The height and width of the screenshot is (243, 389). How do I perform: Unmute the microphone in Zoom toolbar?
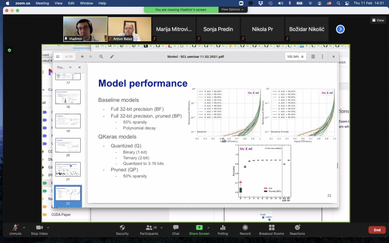tap(16, 229)
